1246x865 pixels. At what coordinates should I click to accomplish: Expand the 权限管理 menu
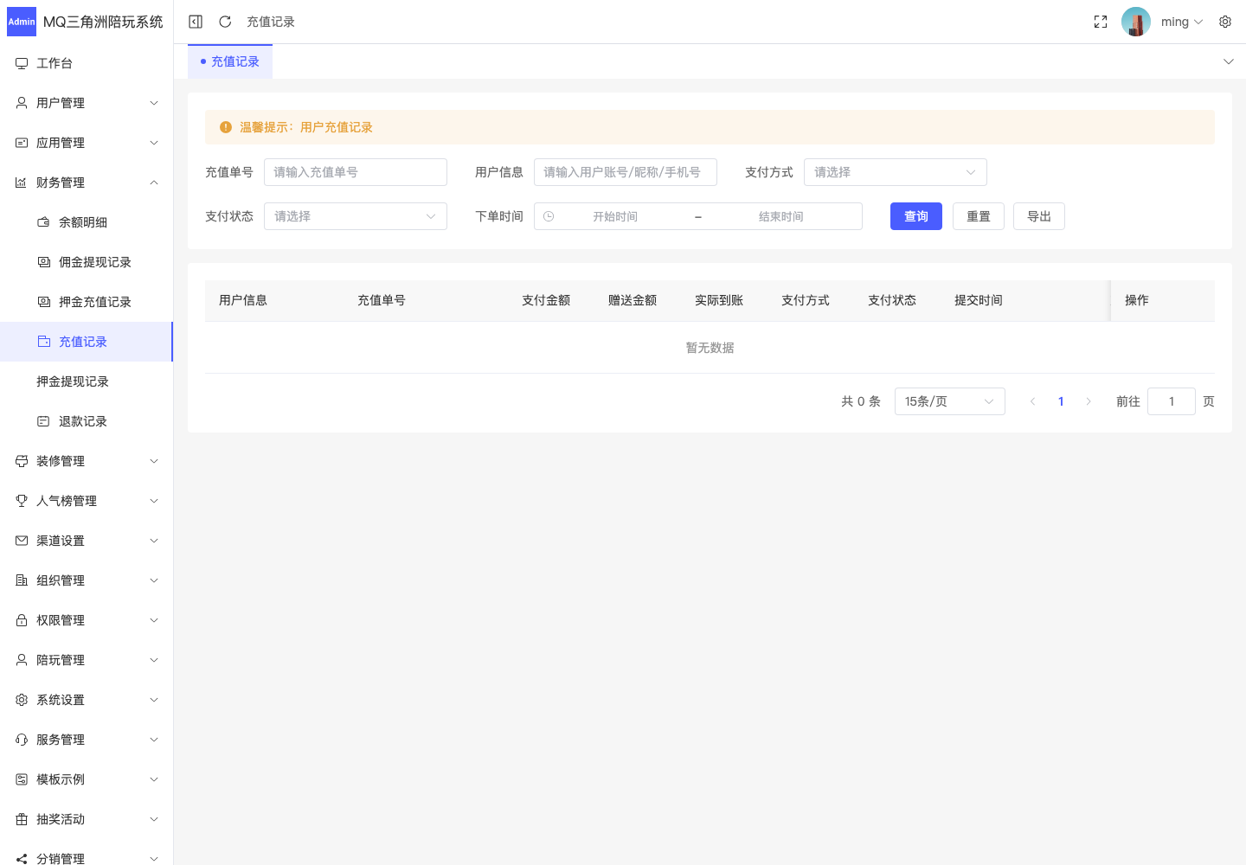[x=87, y=620]
